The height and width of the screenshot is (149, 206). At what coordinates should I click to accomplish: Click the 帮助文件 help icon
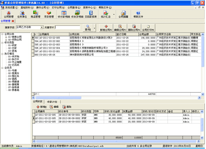point(138,14)
